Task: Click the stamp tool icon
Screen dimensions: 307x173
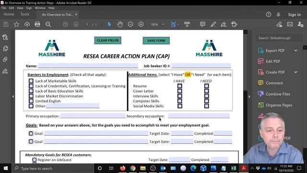Action: tap(234, 25)
